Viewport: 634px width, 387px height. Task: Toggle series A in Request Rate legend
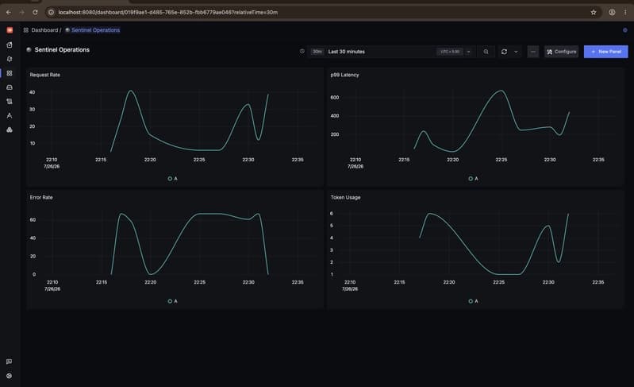pos(173,179)
